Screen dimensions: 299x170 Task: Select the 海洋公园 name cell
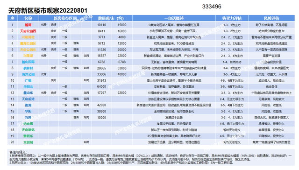(x=28, y=74)
